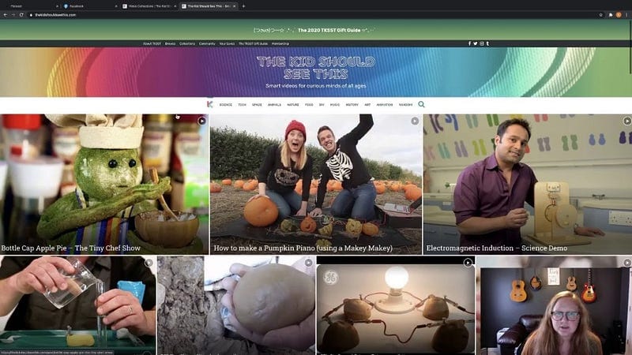Open the Instagram social icon in header

coord(481,43)
